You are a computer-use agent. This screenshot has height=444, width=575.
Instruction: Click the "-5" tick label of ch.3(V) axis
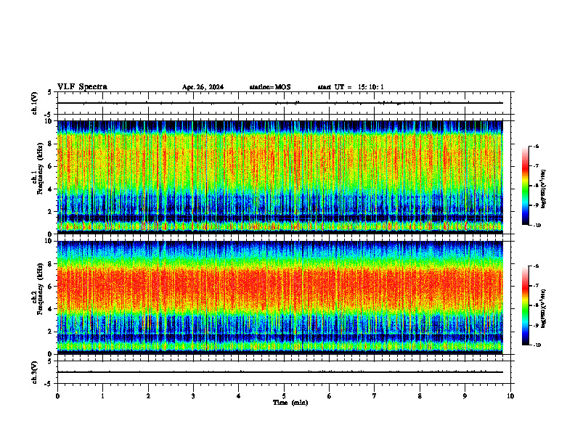coord(49,384)
